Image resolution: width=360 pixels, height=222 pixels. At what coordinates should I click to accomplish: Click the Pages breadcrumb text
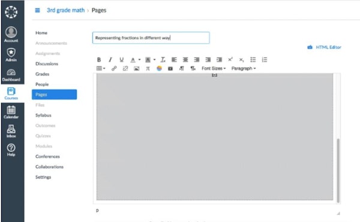pyautogui.click(x=99, y=10)
